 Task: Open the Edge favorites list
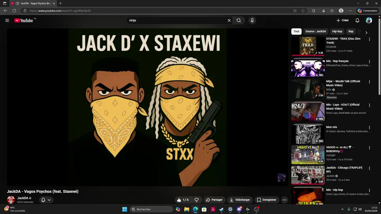point(332,11)
